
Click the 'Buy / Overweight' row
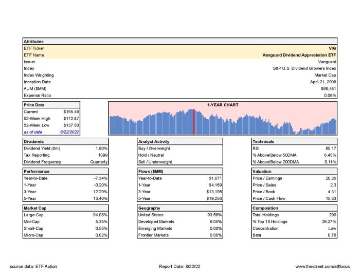180,149
